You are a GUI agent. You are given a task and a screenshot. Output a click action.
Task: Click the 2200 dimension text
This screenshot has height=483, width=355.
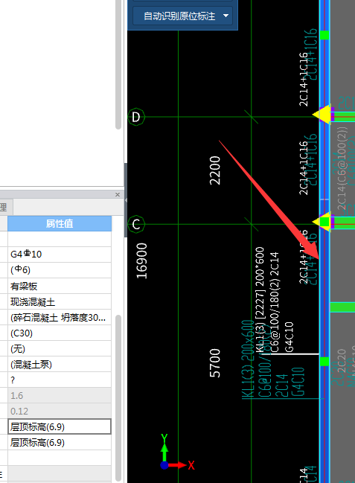tap(215, 170)
